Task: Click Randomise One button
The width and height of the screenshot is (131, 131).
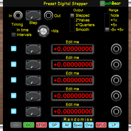Action: coord(89,125)
